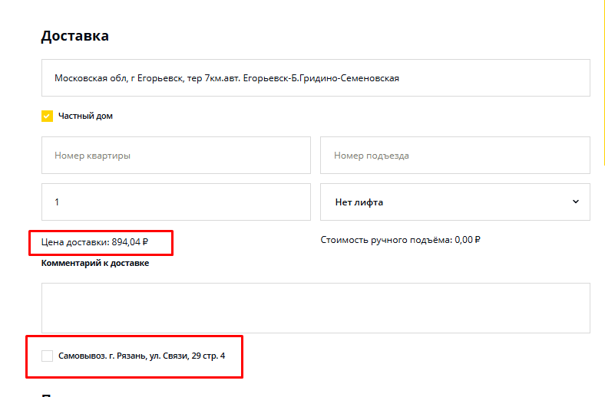Click the Цена доставки: 894,04 ₽ text
The width and height of the screenshot is (605, 397).
click(94, 242)
